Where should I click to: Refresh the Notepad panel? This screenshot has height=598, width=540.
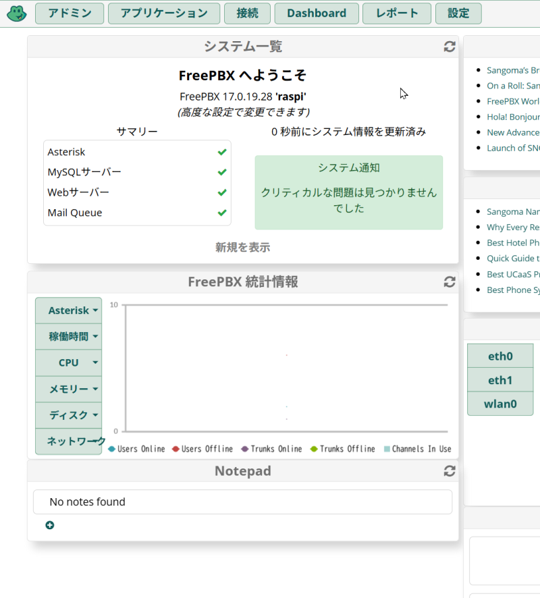point(450,471)
